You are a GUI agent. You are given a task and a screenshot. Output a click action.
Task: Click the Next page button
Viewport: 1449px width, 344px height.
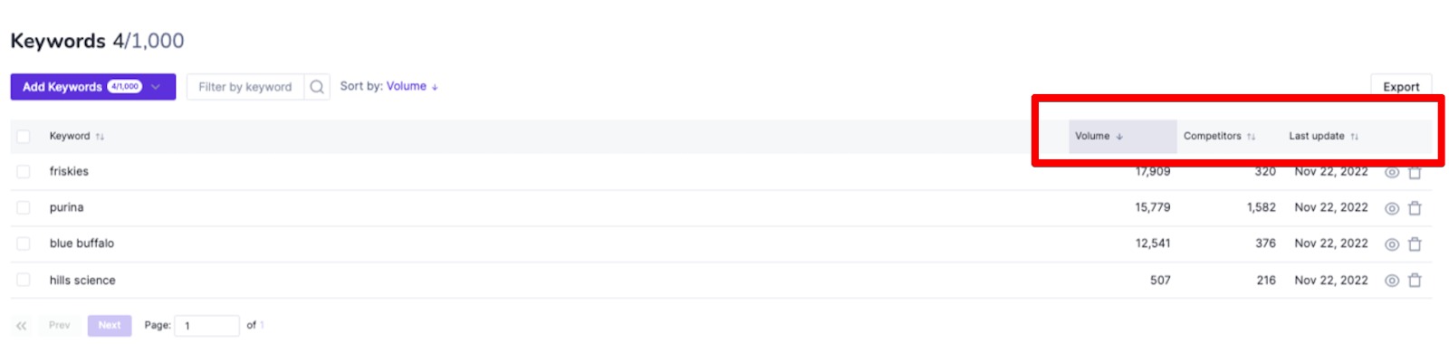tap(110, 325)
